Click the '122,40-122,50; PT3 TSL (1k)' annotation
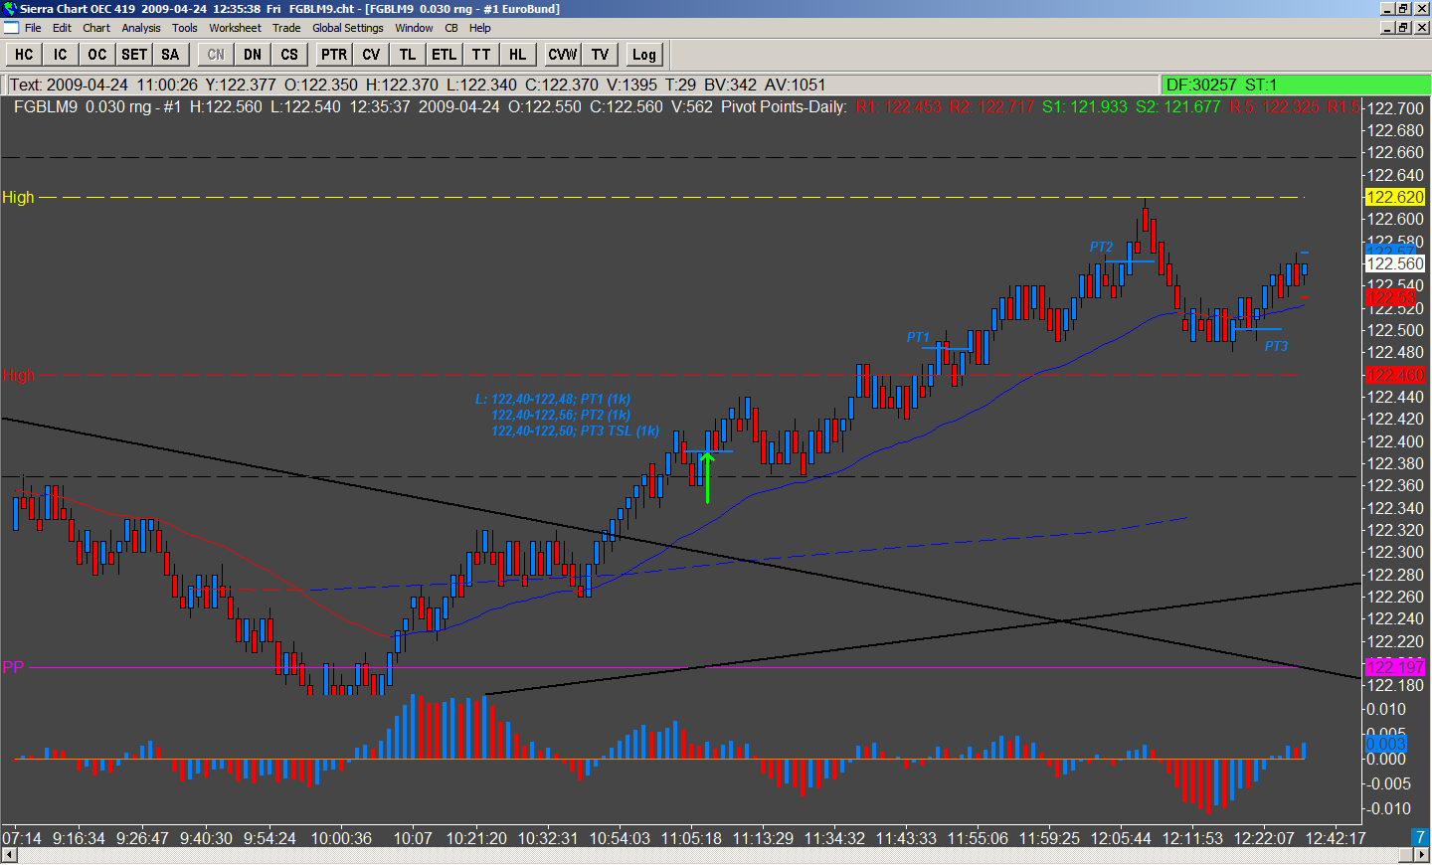Image resolution: width=1432 pixels, height=865 pixels. pyautogui.click(x=575, y=432)
